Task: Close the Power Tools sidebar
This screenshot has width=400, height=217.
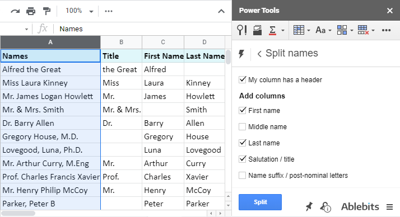Action: pos(389,11)
